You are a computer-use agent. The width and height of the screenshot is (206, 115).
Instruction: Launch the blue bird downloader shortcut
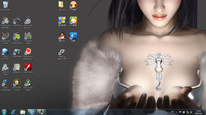click(x=73, y=37)
